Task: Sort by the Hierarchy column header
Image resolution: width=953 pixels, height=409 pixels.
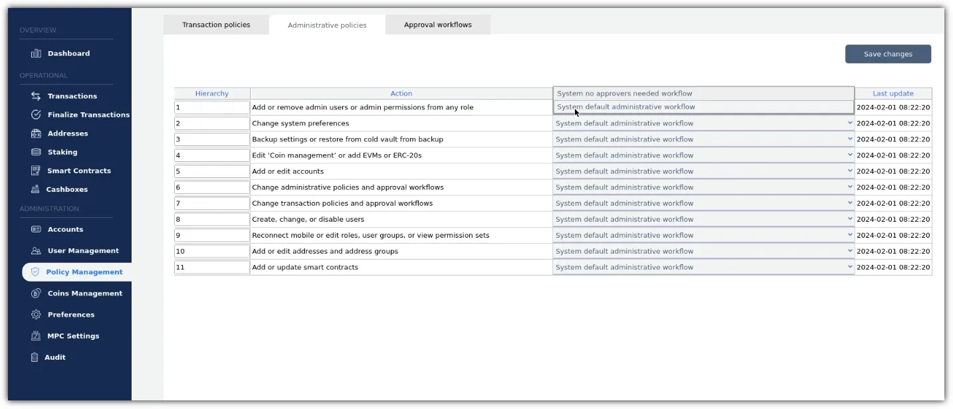Action: click(x=212, y=94)
